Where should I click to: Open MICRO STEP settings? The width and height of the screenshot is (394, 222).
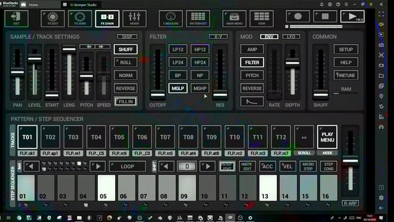pyautogui.click(x=308, y=166)
